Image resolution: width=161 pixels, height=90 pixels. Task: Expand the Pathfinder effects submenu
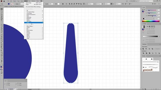(34, 17)
